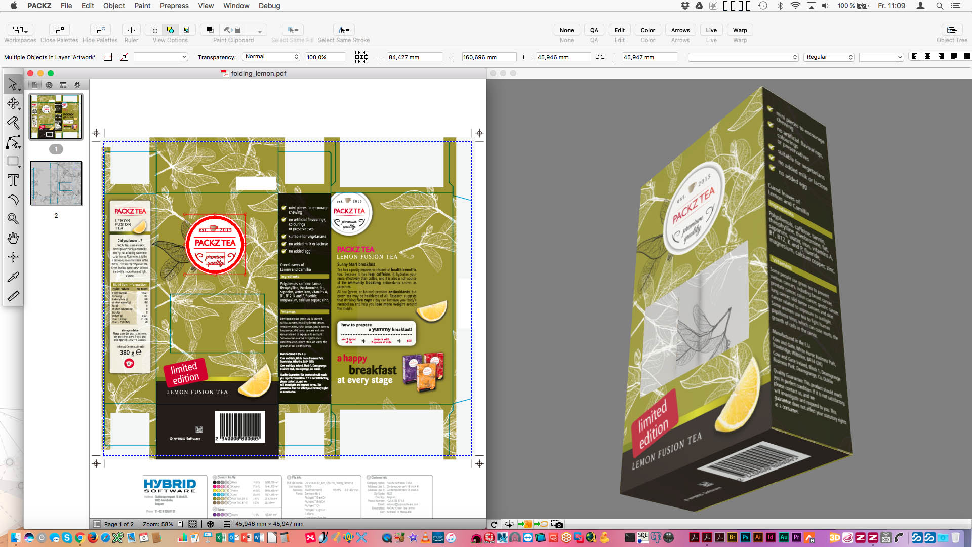The image size is (972, 547).
Task: Select the crosshair guide tool
Action: click(x=13, y=257)
